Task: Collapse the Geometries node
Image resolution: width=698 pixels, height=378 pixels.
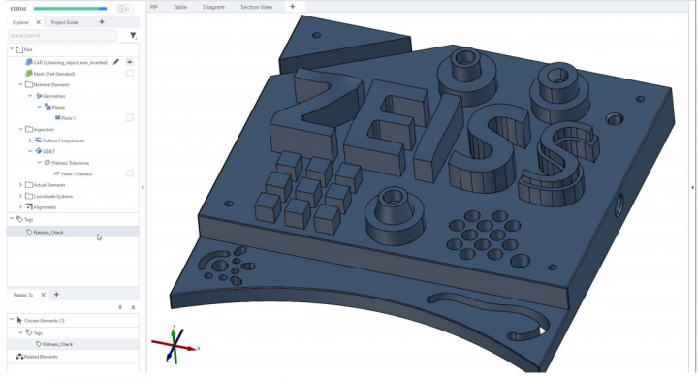Action: (30, 96)
